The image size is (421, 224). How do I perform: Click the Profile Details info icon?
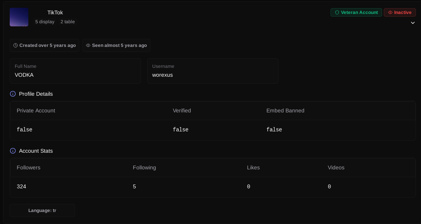point(13,94)
